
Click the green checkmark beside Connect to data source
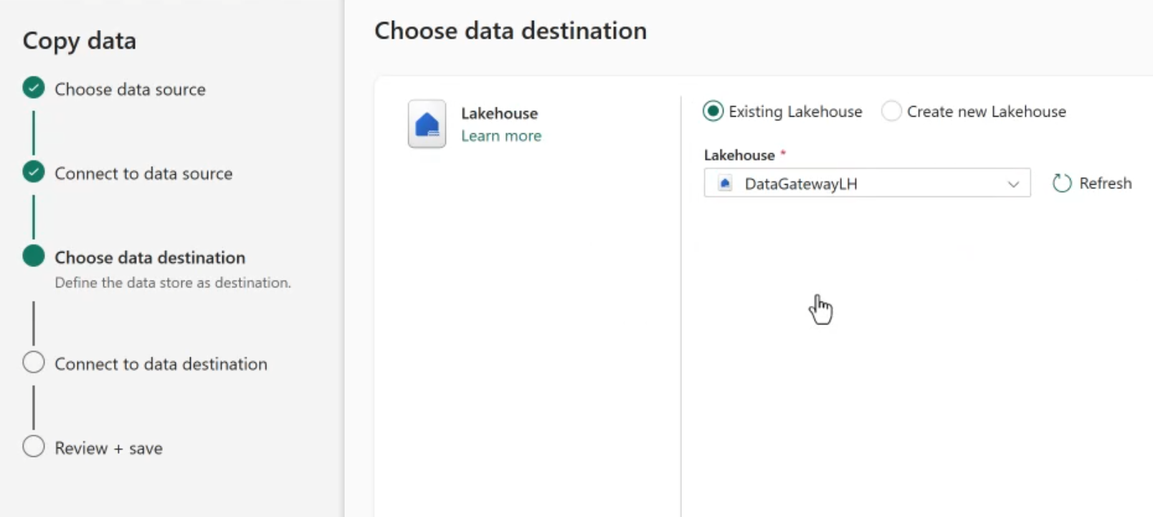tap(34, 173)
